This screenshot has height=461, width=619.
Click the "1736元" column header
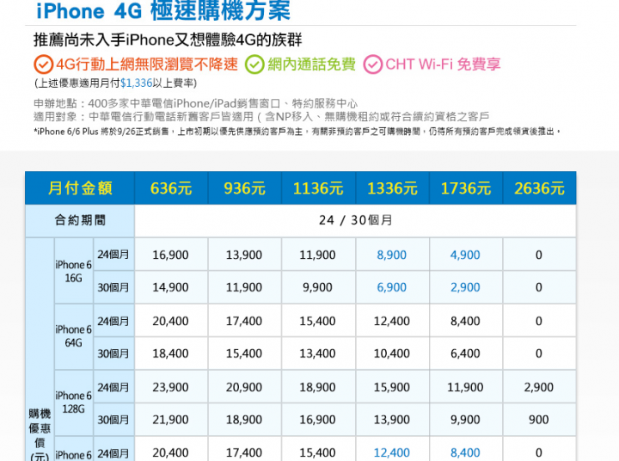466,188
